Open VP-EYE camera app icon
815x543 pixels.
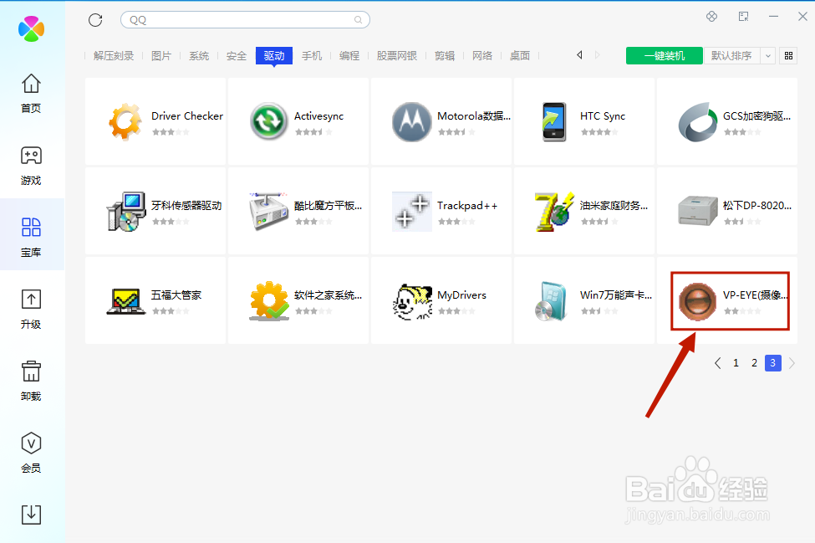[697, 301]
